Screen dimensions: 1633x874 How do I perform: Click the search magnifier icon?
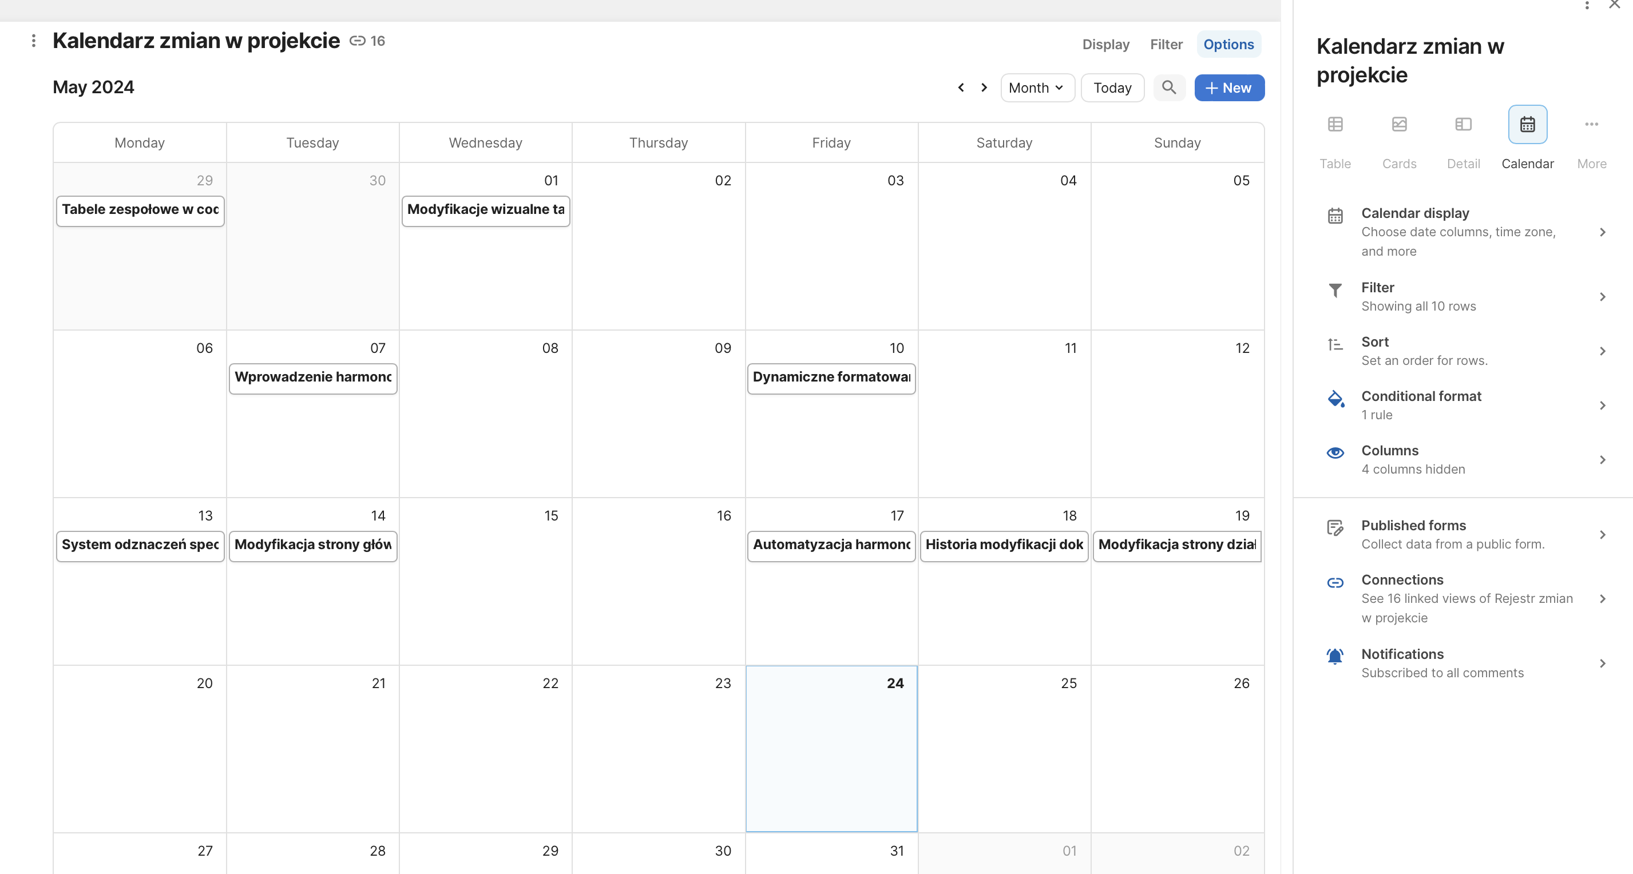point(1168,88)
